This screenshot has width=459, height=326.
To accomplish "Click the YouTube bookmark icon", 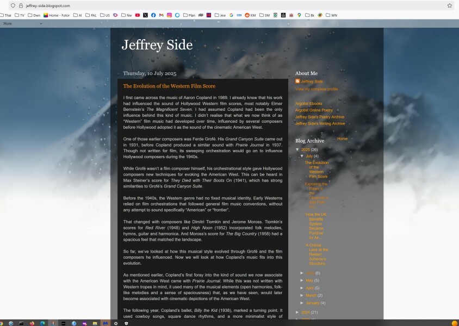I will (x=138, y=15).
